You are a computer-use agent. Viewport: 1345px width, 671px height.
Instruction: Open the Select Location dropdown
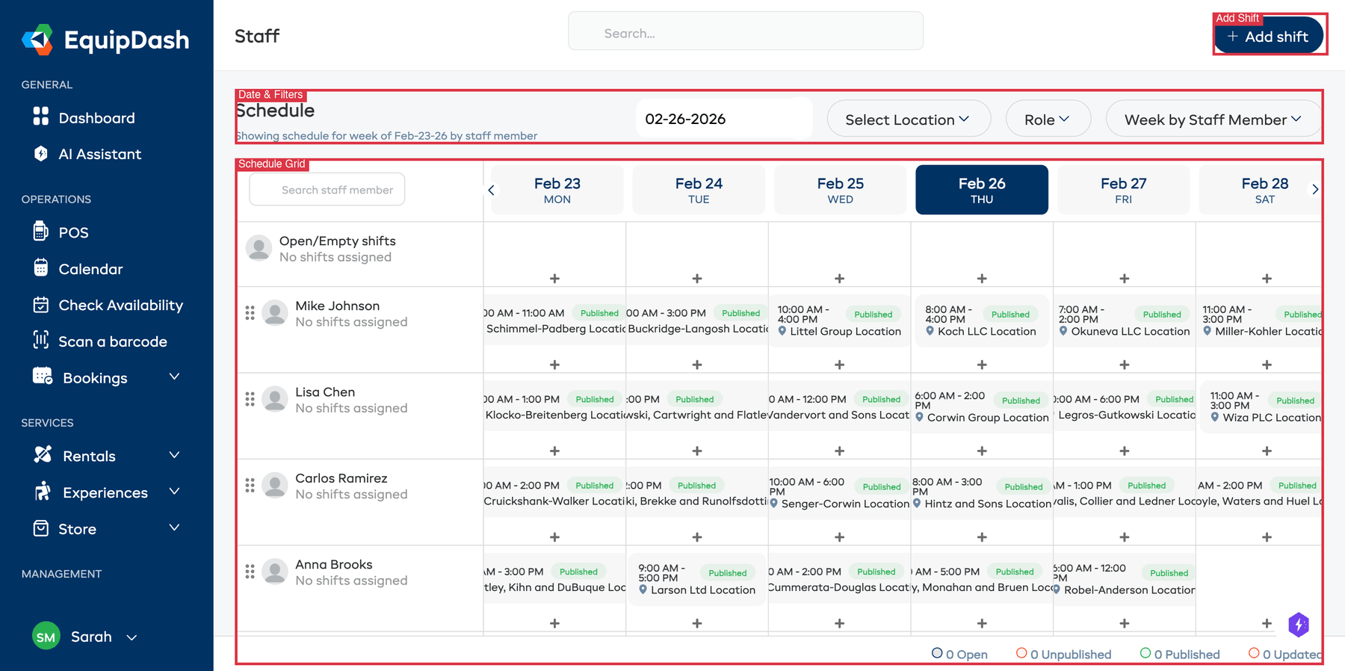coord(908,120)
